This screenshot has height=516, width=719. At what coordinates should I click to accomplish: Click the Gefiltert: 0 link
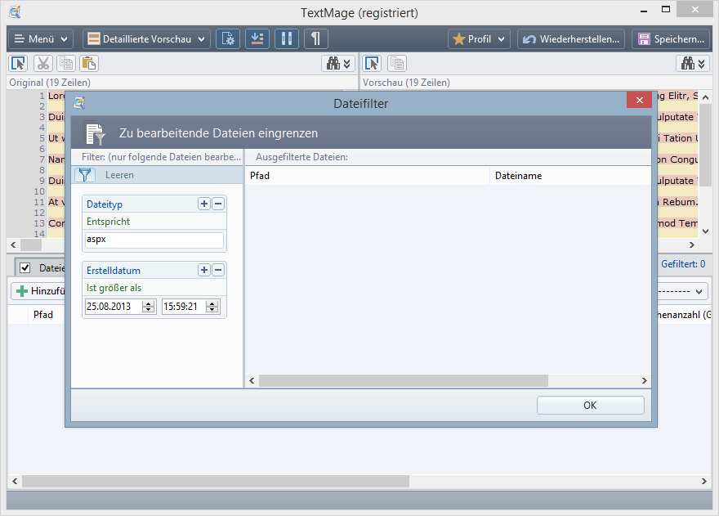[683, 264]
